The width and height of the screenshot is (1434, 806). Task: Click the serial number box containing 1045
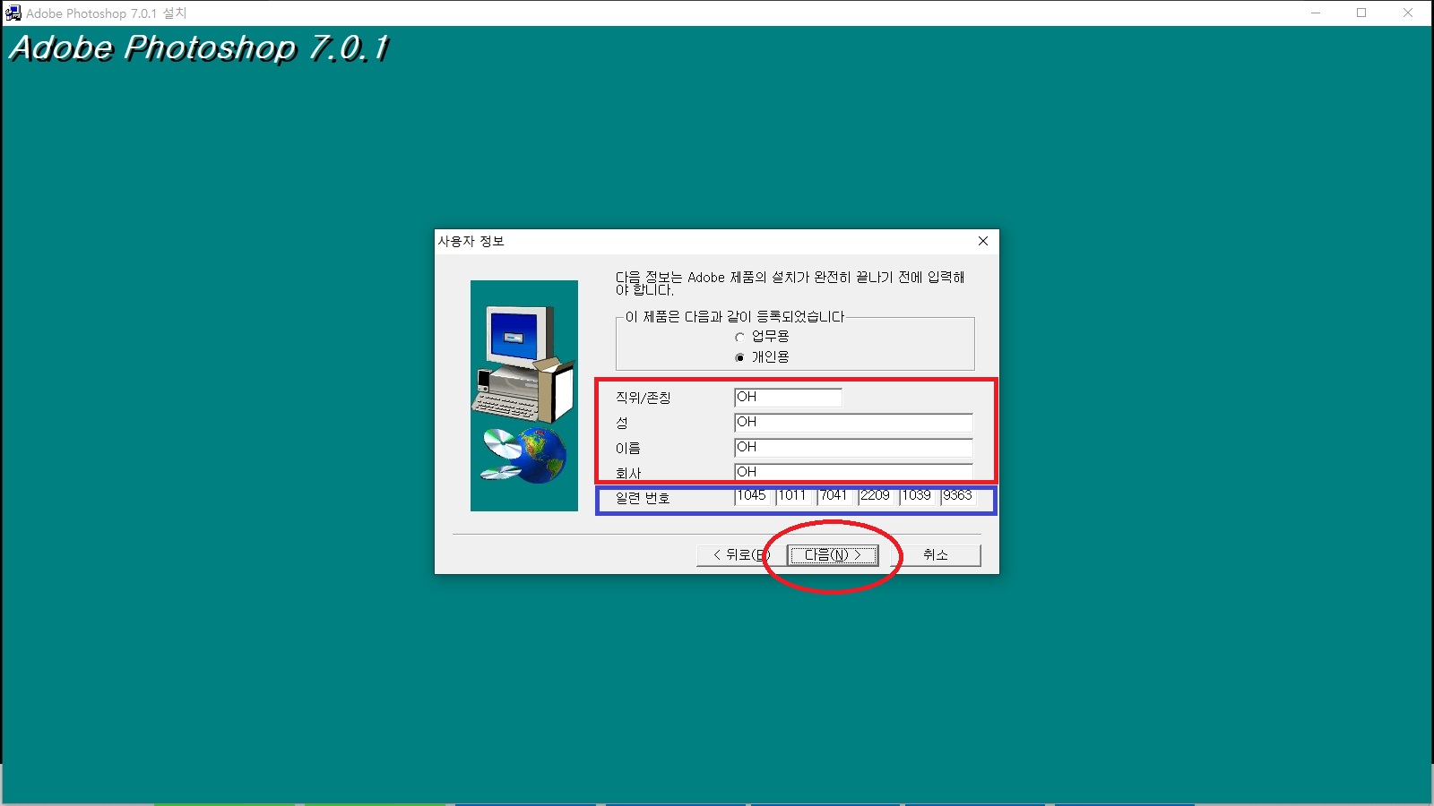[x=753, y=496]
